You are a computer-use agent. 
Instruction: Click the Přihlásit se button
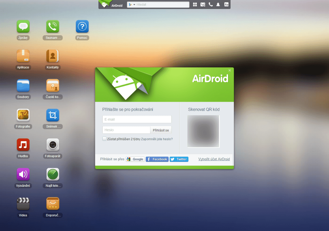(x=161, y=130)
